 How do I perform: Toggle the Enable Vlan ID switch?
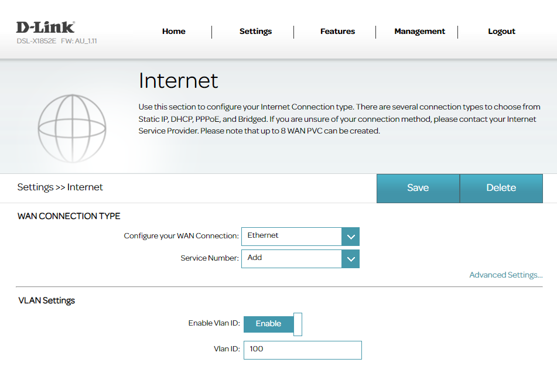tap(273, 324)
